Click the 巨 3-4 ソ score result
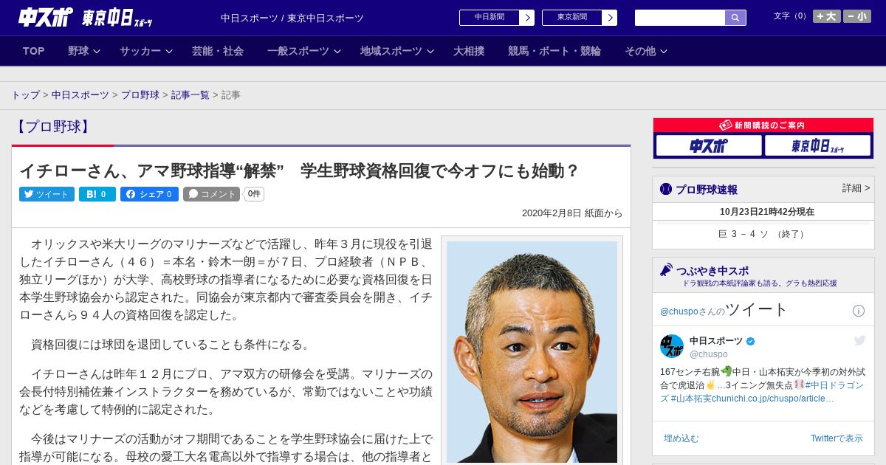This screenshot has height=465, width=886. (763, 234)
